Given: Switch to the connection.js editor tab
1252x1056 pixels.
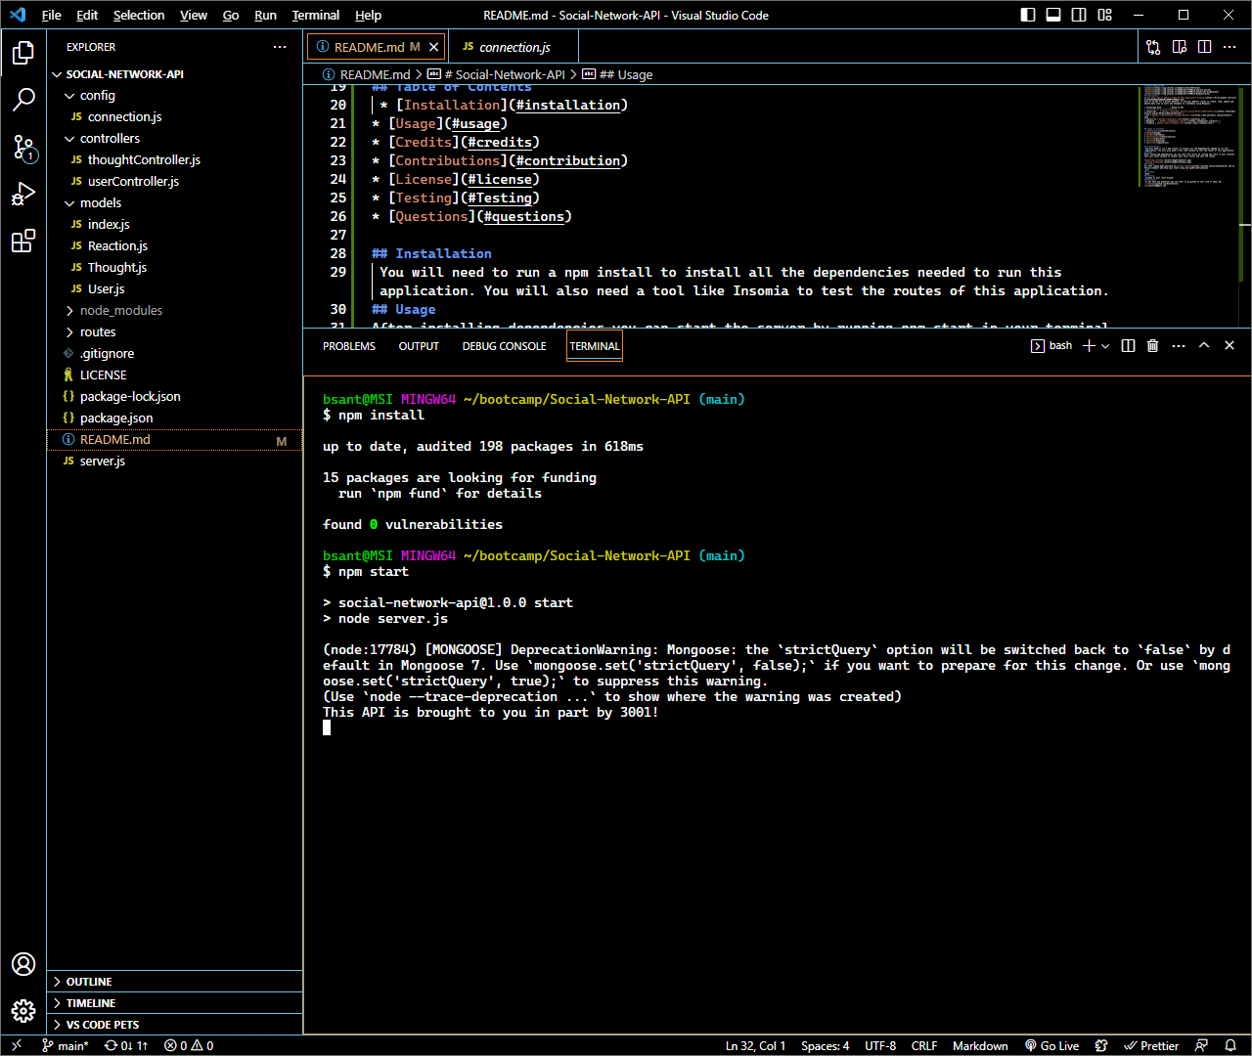Looking at the screenshot, I should (x=514, y=47).
